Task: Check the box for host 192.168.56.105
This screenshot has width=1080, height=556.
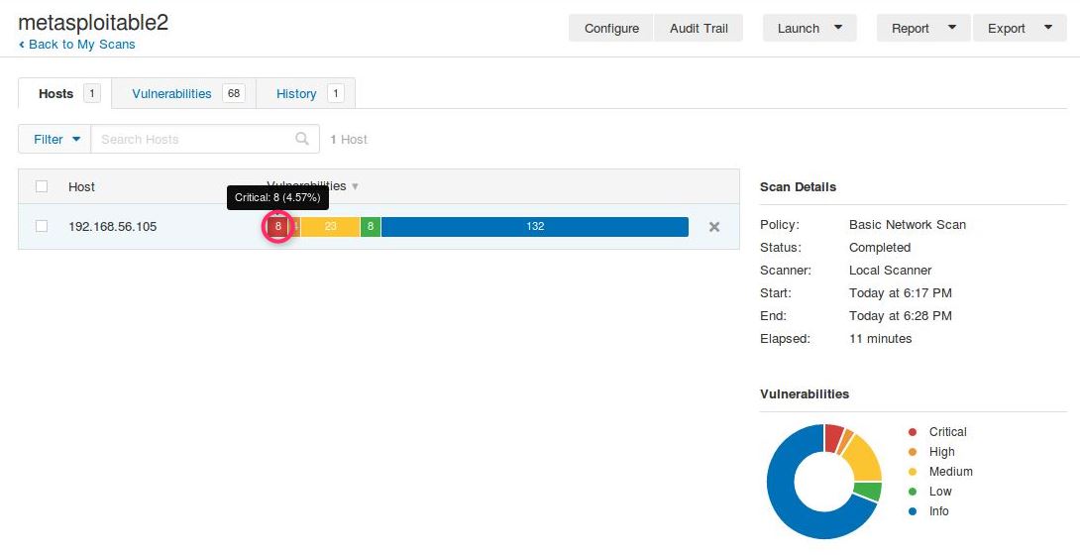Action: 42,226
